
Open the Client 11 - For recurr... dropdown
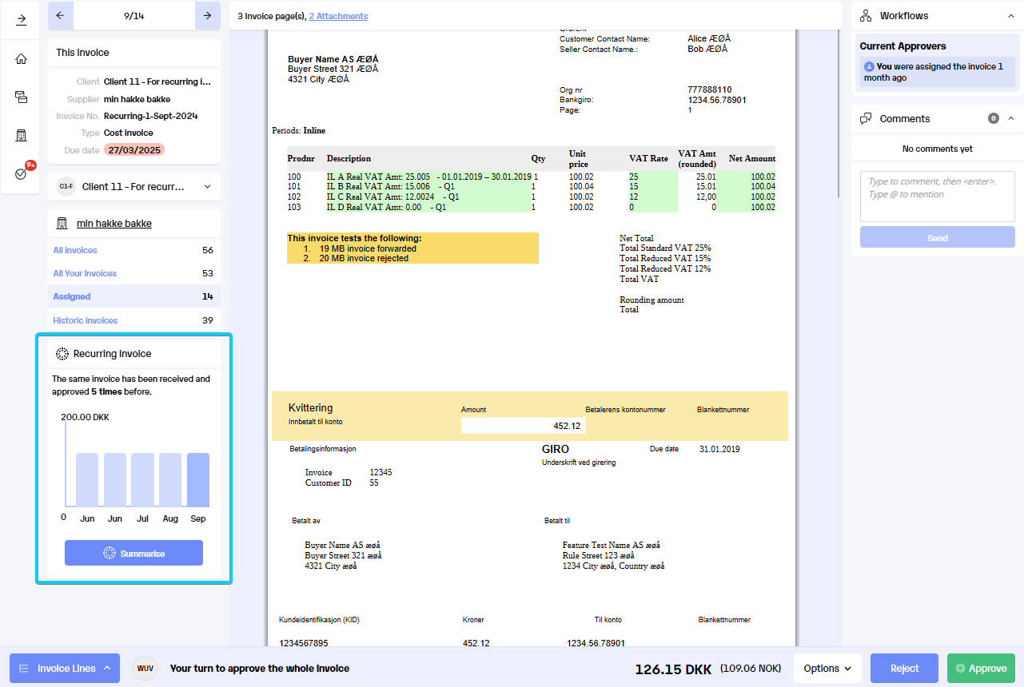[134, 186]
